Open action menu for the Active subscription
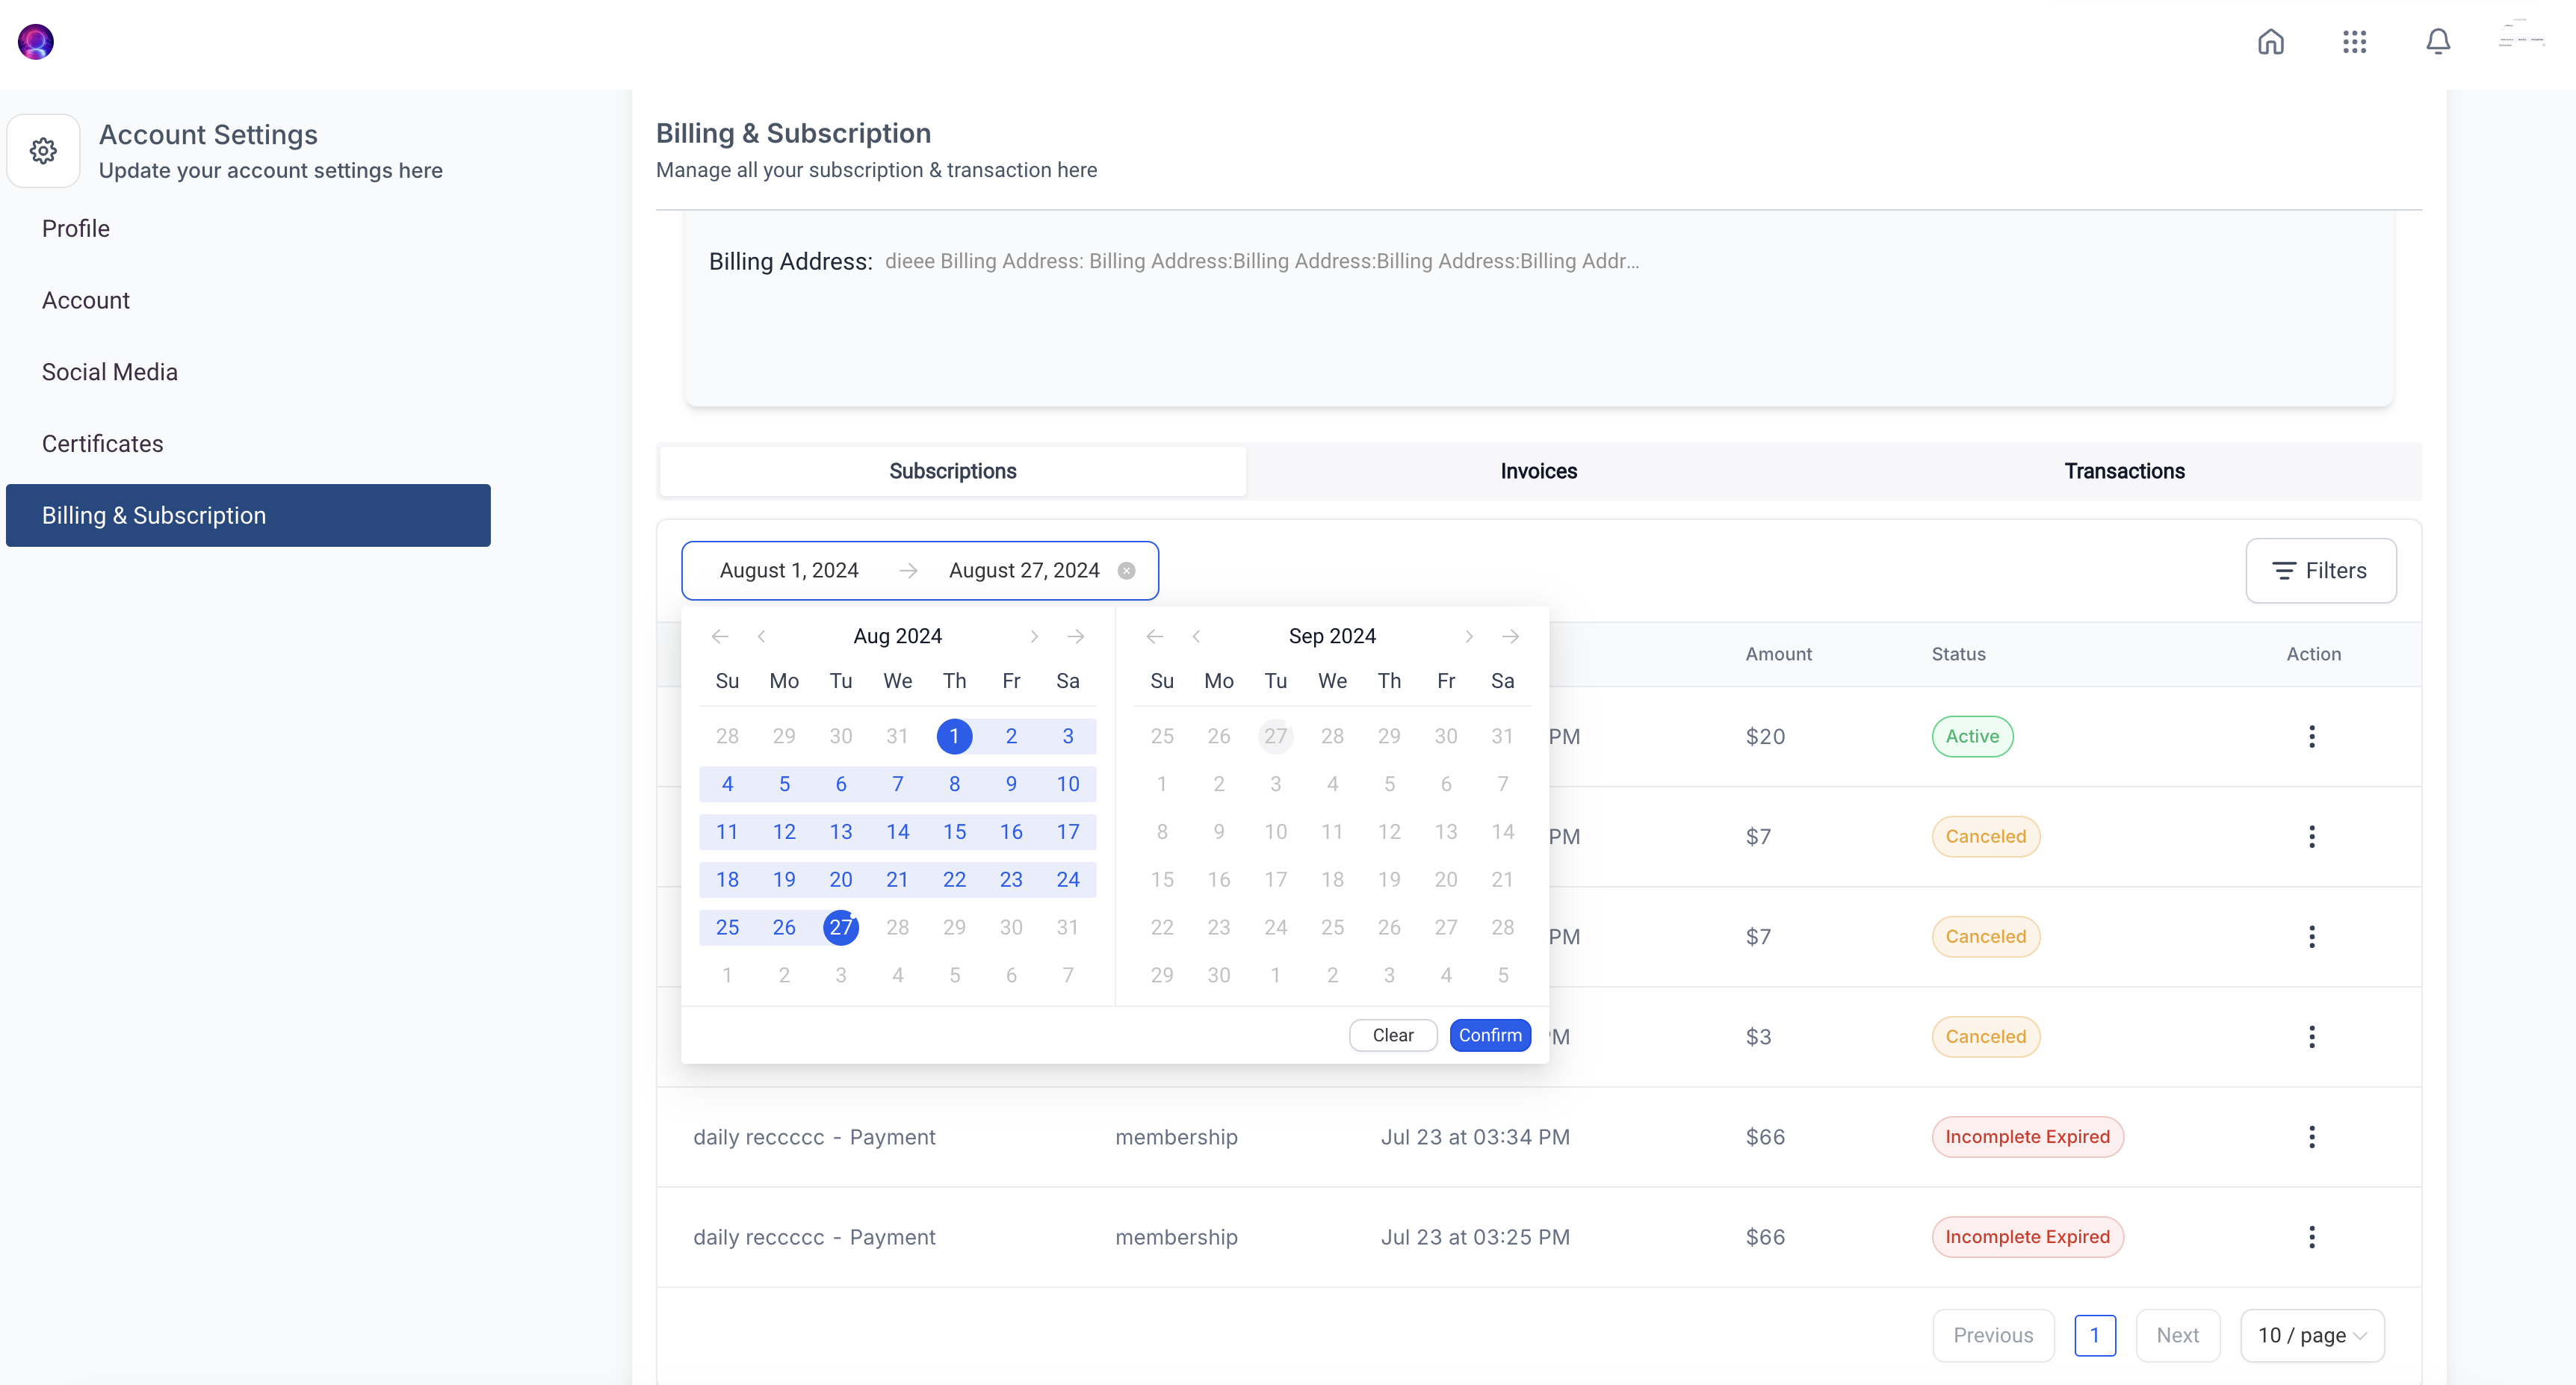 click(x=2311, y=737)
